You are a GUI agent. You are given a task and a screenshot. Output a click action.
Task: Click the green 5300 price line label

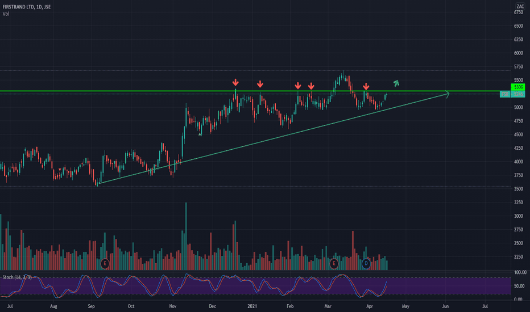[518, 87]
